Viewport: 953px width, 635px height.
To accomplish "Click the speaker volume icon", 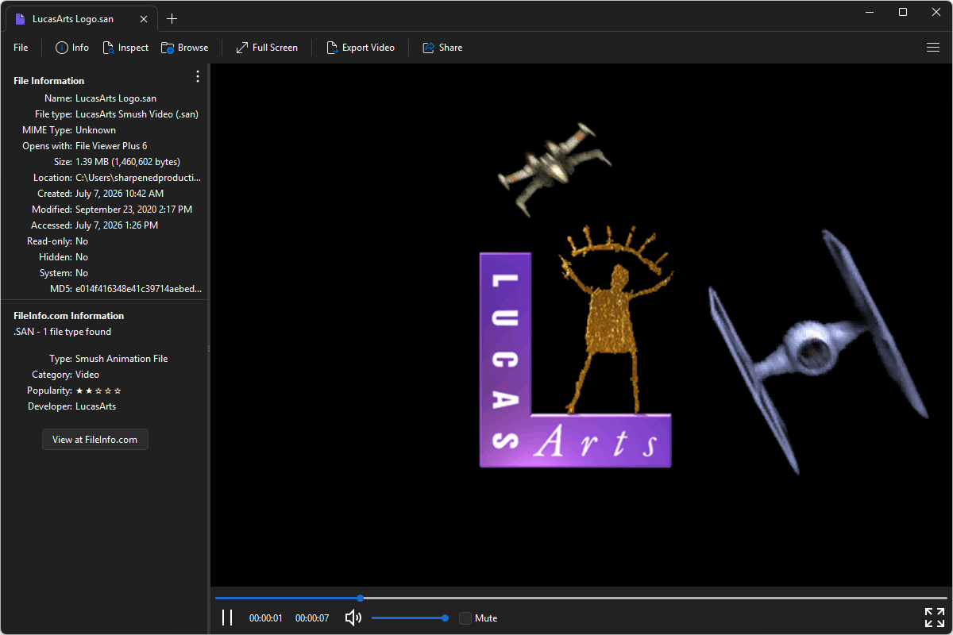I will [x=353, y=618].
